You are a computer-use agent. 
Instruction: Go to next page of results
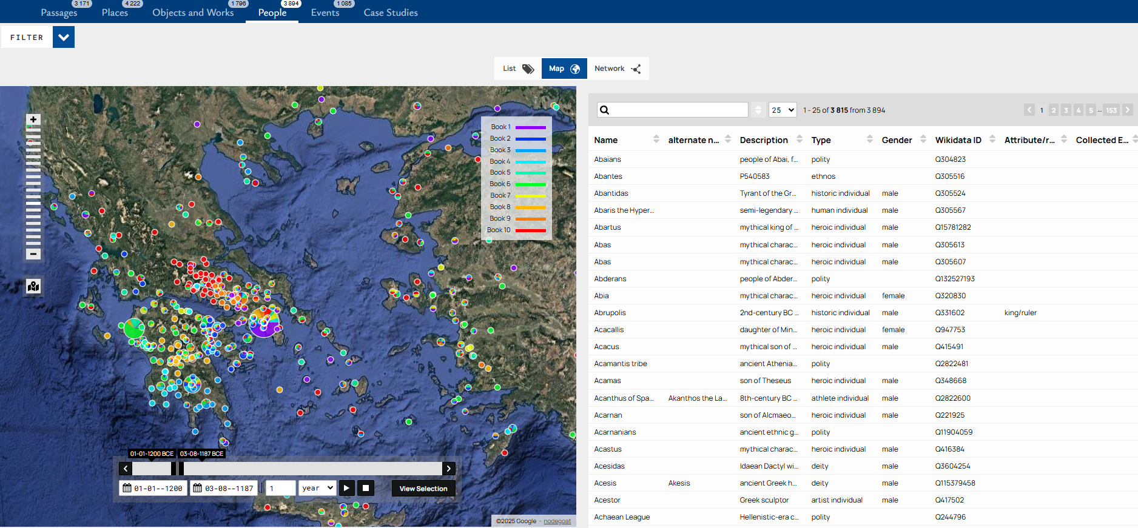click(1127, 110)
